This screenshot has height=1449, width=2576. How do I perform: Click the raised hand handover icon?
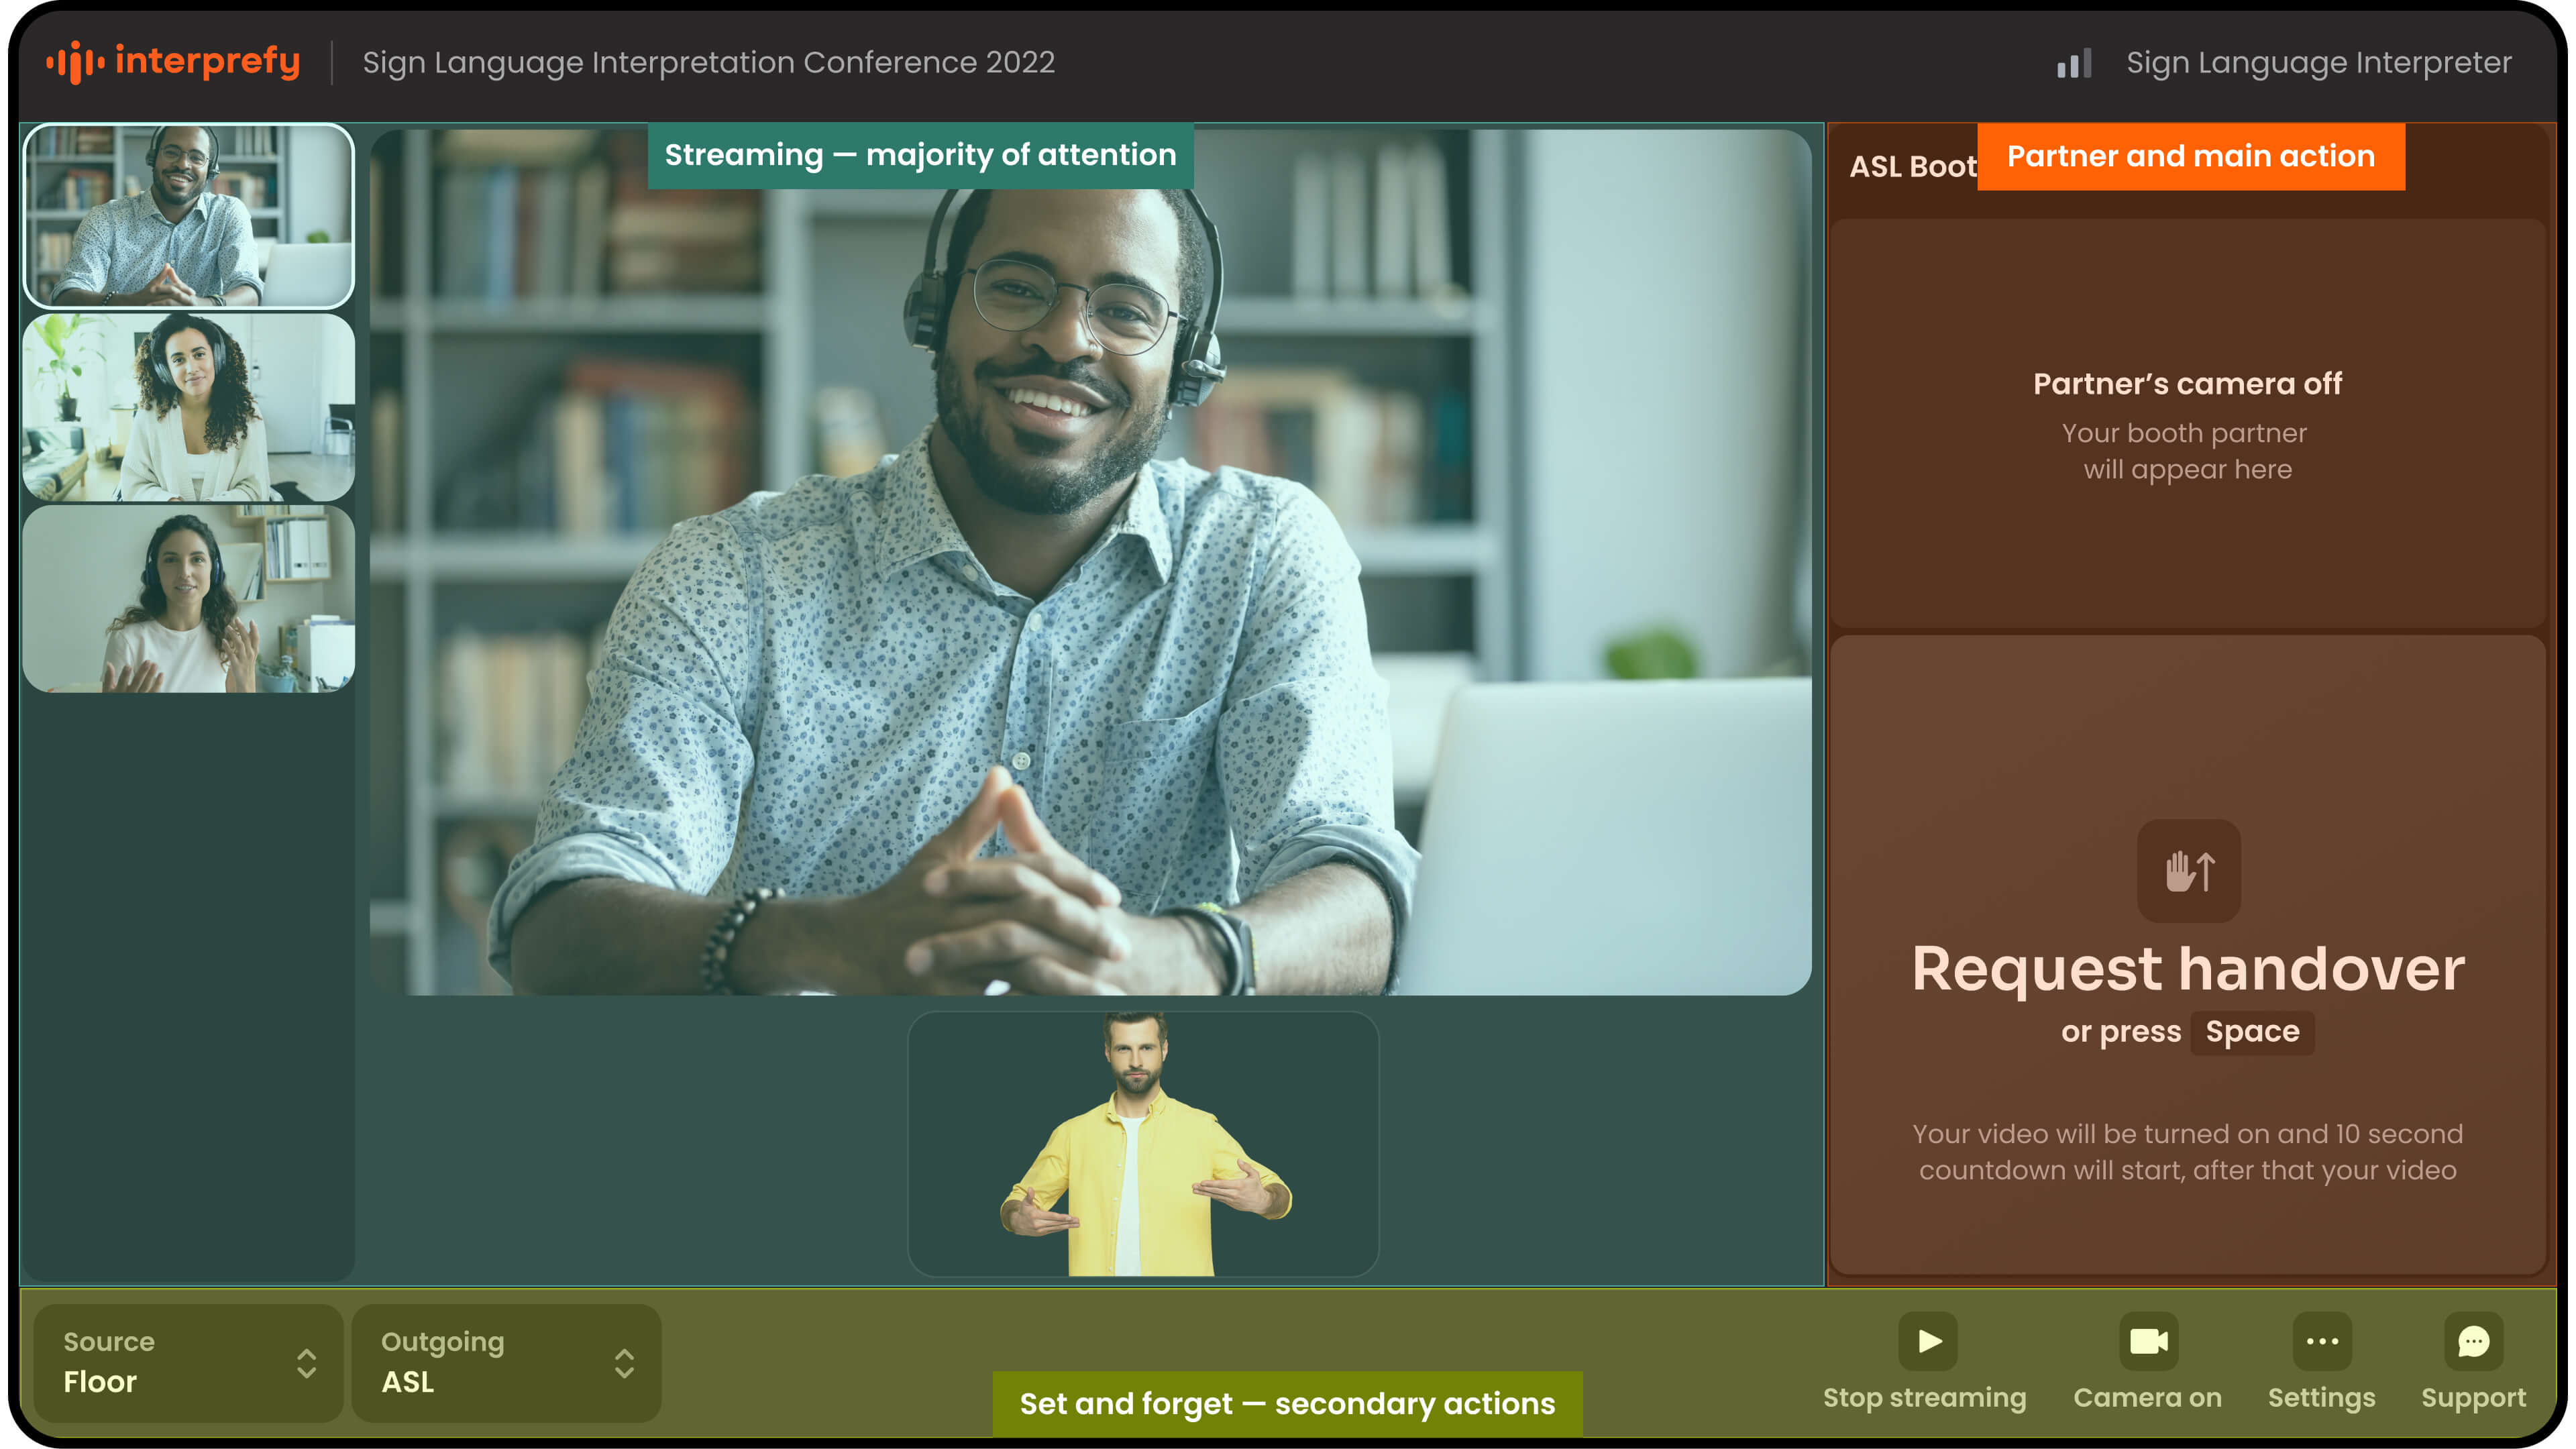(x=2188, y=870)
